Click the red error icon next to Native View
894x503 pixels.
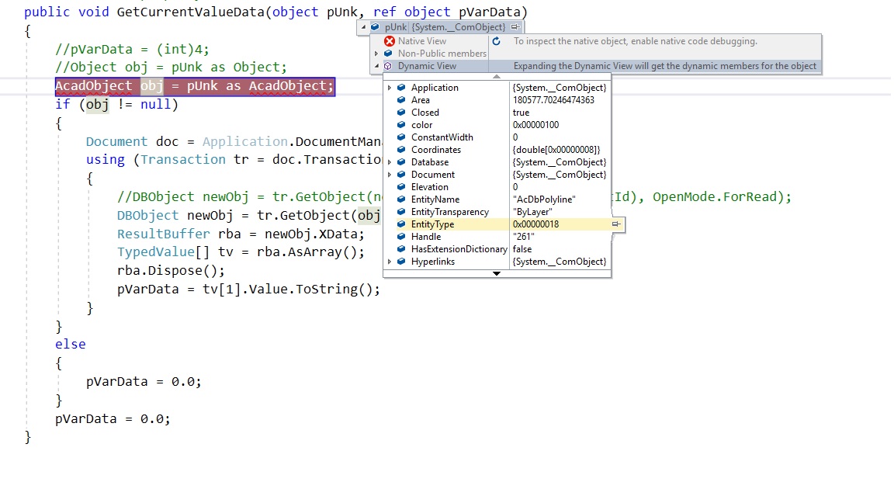pos(389,40)
